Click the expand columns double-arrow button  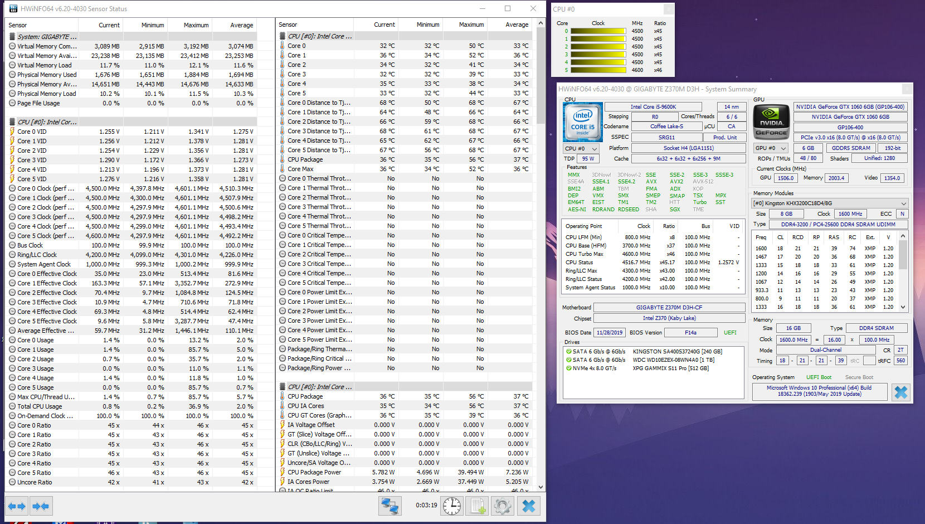[17, 506]
